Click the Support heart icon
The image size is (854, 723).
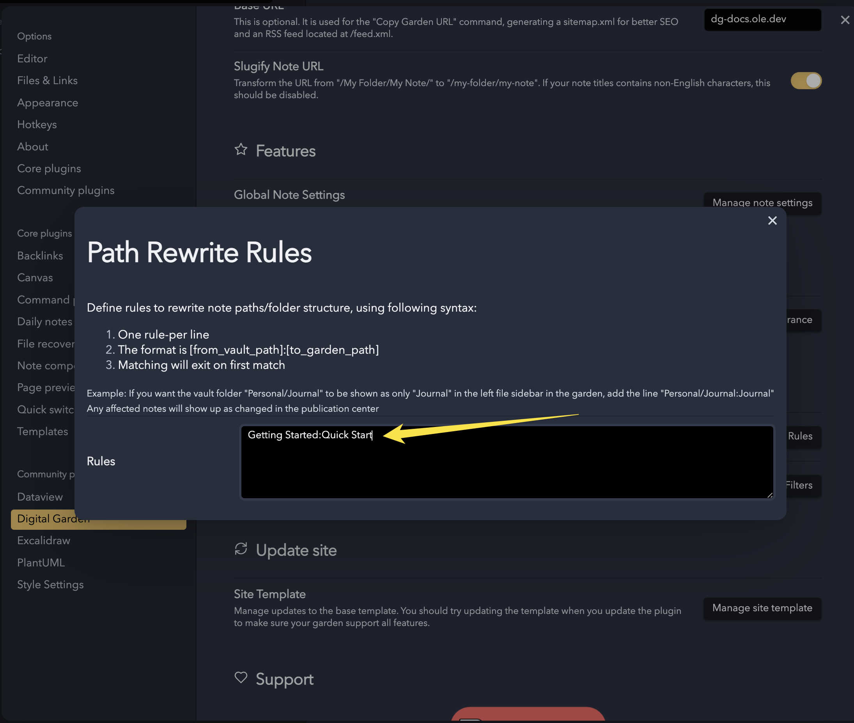coord(241,677)
